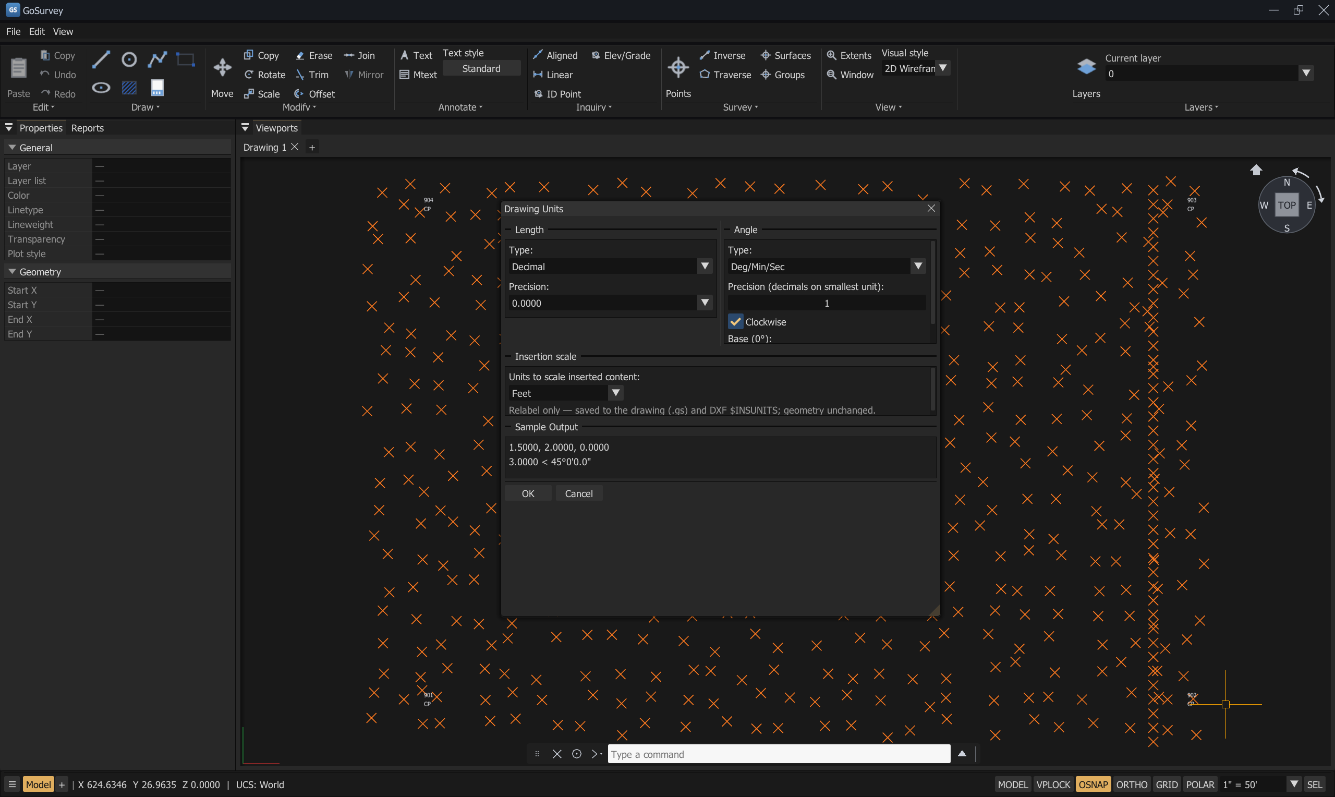Click the Mtext annotate button
The image size is (1335, 797).
pyautogui.click(x=418, y=75)
